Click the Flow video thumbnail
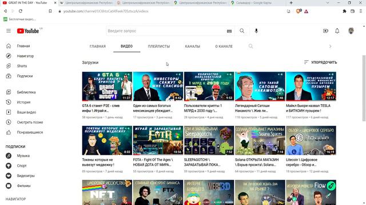 pyautogui.click(x=311, y=192)
